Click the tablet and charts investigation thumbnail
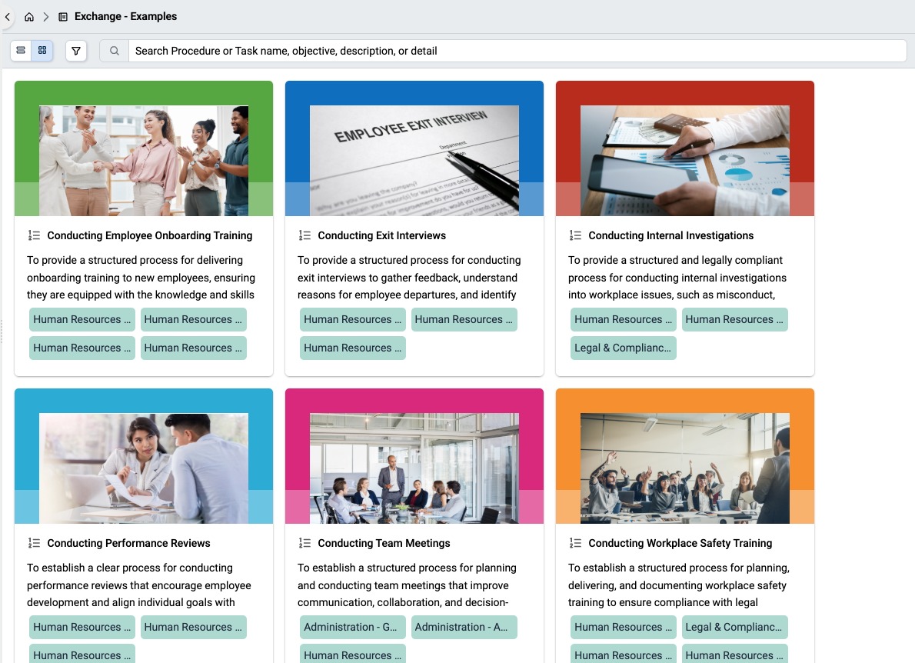Viewport: 915px width, 663px height. (x=685, y=161)
